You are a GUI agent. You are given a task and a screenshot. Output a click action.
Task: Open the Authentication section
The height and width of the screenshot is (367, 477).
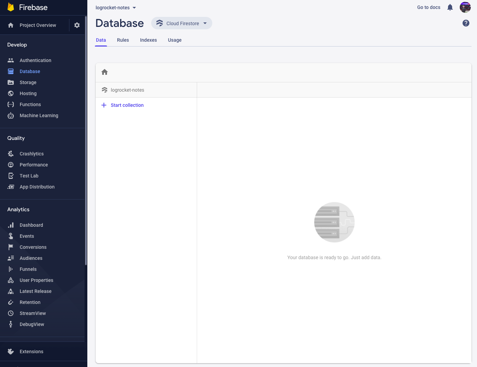click(x=35, y=60)
